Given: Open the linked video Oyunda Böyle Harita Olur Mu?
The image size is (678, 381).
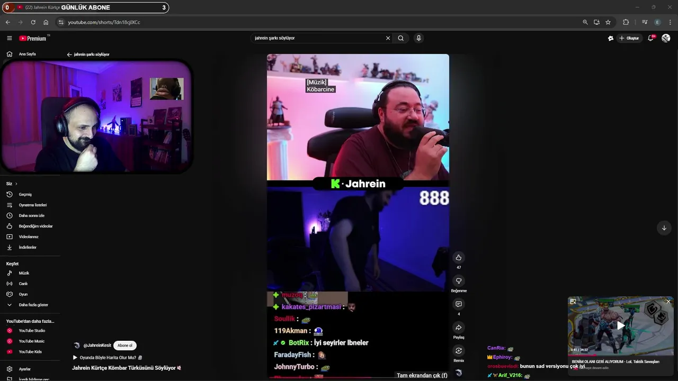Looking at the screenshot, I should point(108,358).
